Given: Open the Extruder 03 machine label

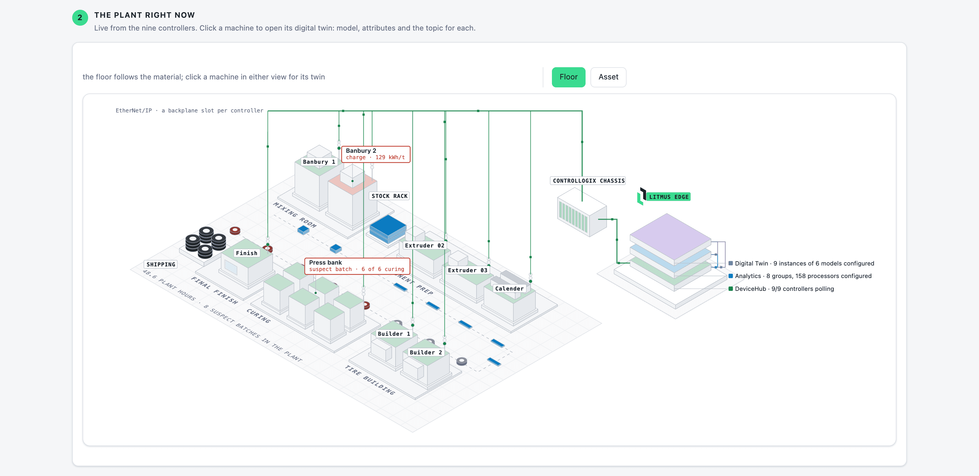Looking at the screenshot, I should [x=467, y=270].
